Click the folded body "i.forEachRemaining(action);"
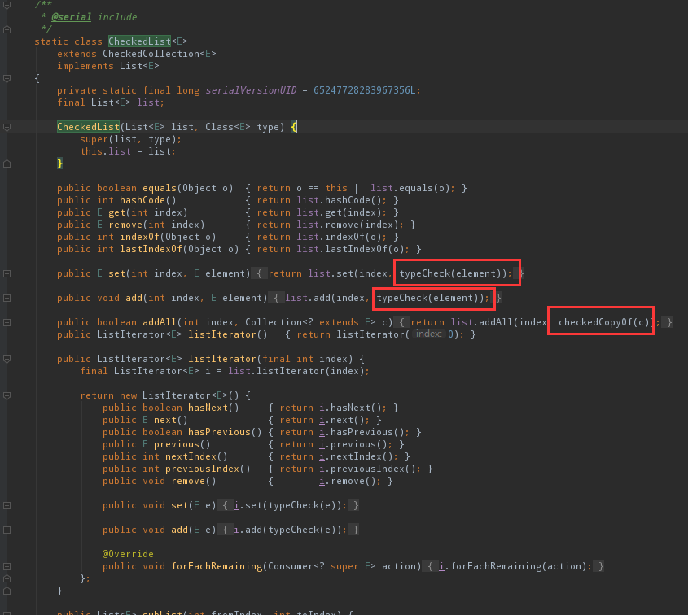 pos(515,566)
